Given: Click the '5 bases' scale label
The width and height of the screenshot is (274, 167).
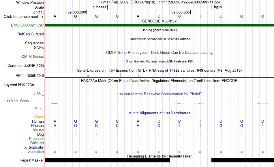Looking at the screenshot, I should [100, 7].
